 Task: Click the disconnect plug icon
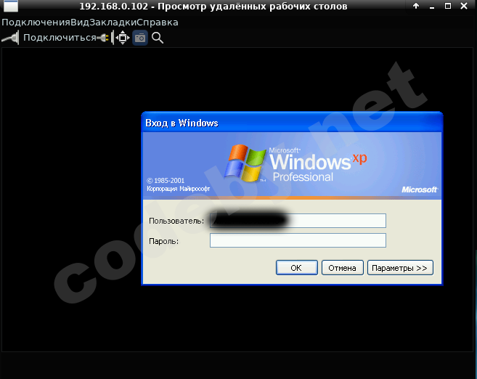click(103, 38)
